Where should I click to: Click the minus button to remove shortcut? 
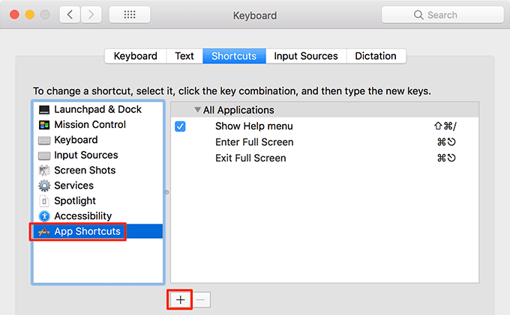click(x=201, y=299)
